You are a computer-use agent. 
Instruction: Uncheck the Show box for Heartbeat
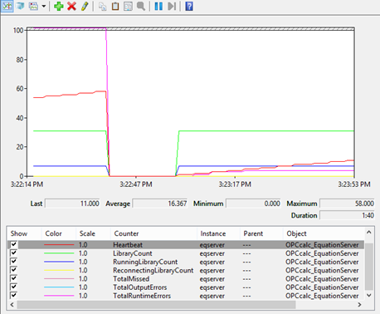pos(13,244)
